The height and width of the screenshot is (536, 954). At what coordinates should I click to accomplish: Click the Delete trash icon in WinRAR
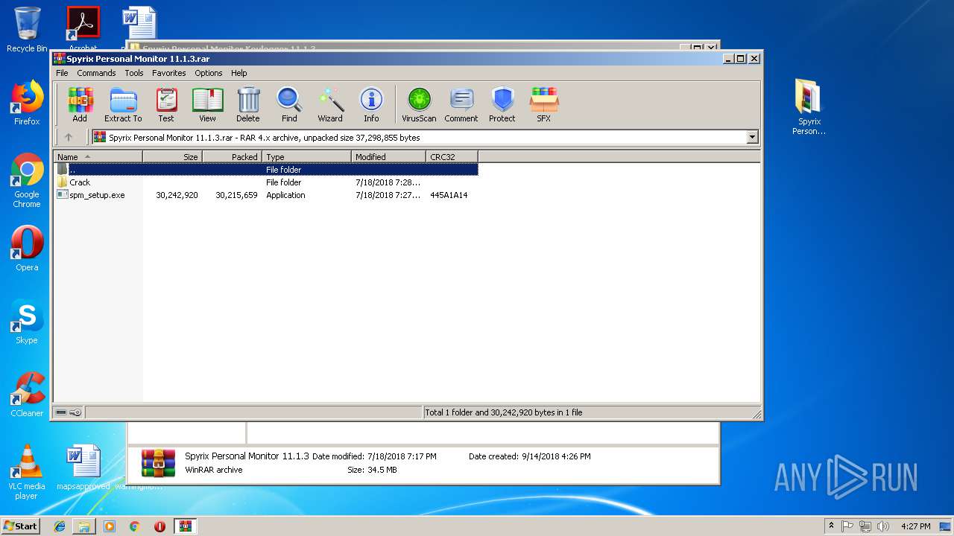[248, 104]
